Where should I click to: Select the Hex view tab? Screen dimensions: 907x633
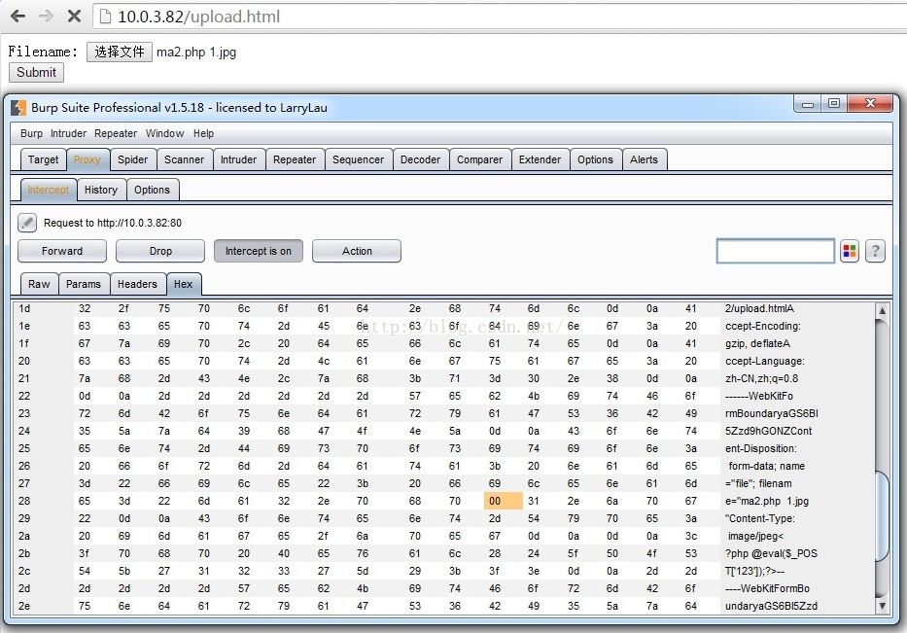point(184,284)
